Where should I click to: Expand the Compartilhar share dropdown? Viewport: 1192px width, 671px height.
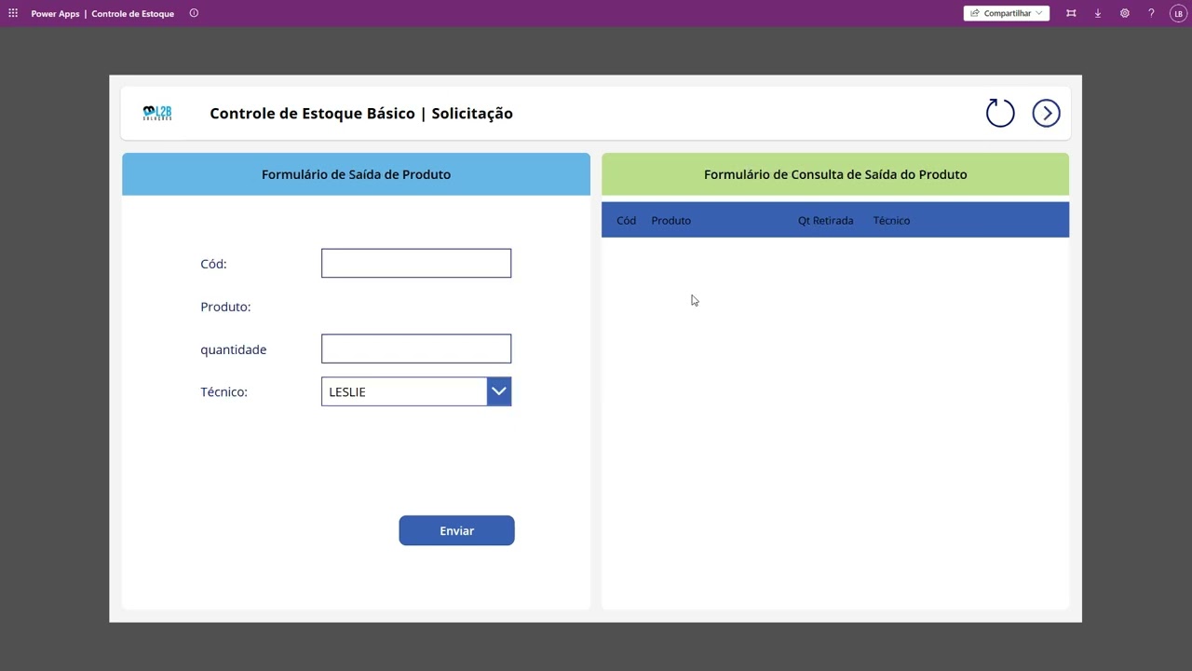point(1006,13)
